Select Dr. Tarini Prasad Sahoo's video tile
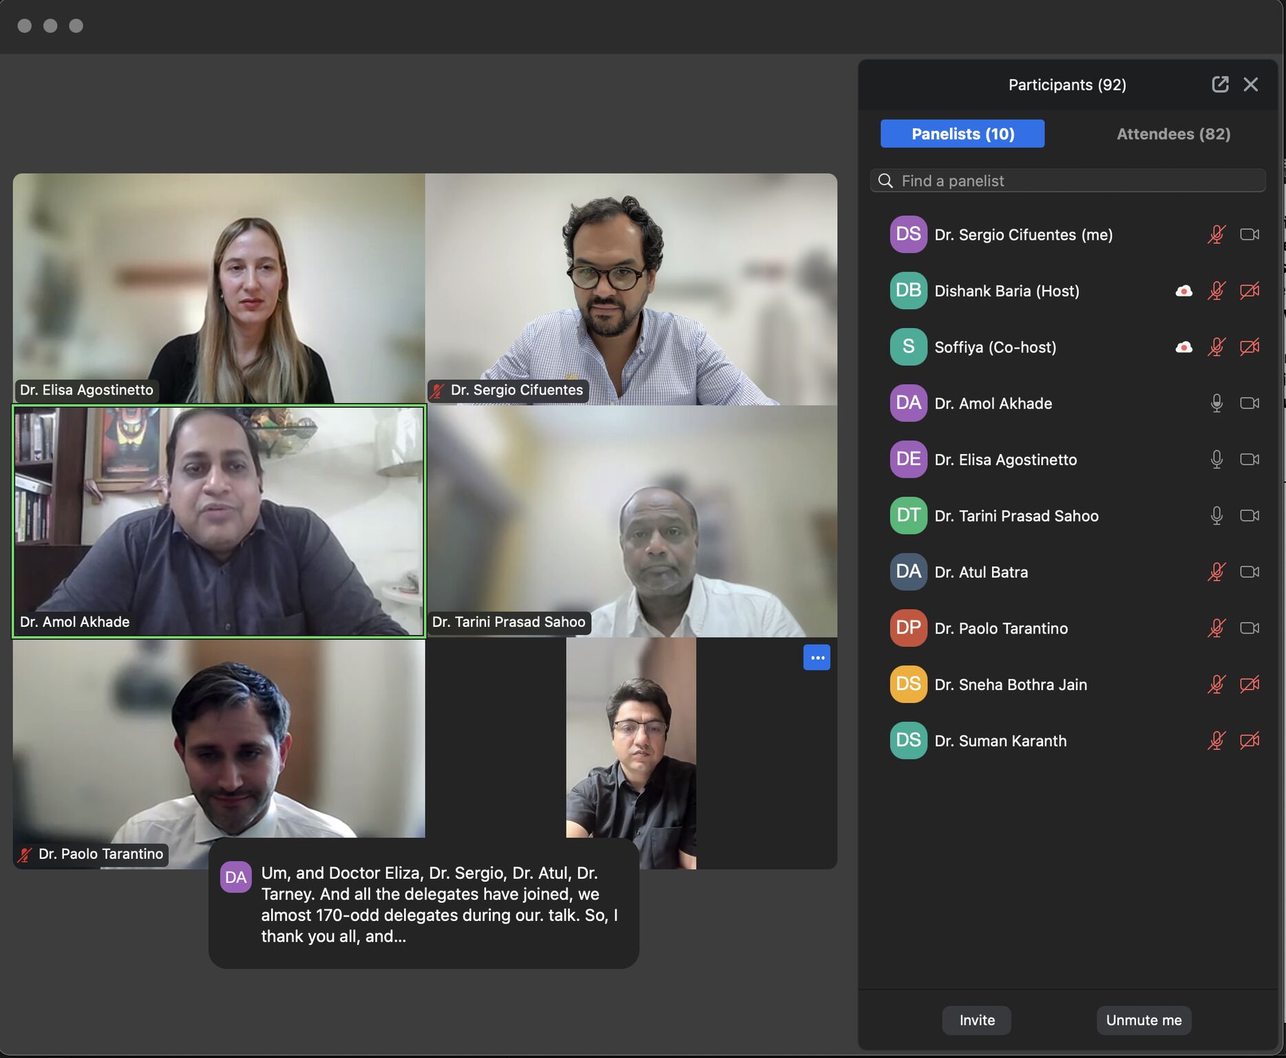1286x1058 pixels. [631, 521]
